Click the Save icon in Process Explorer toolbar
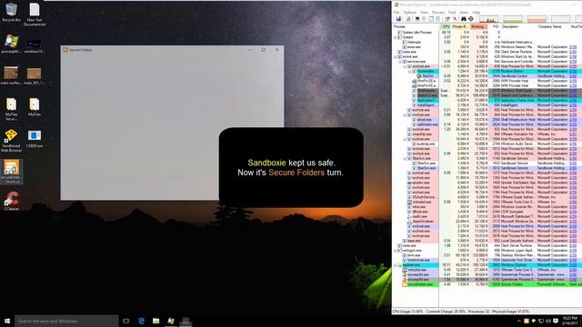This screenshot has width=582, height=327. click(x=398, y=19)
